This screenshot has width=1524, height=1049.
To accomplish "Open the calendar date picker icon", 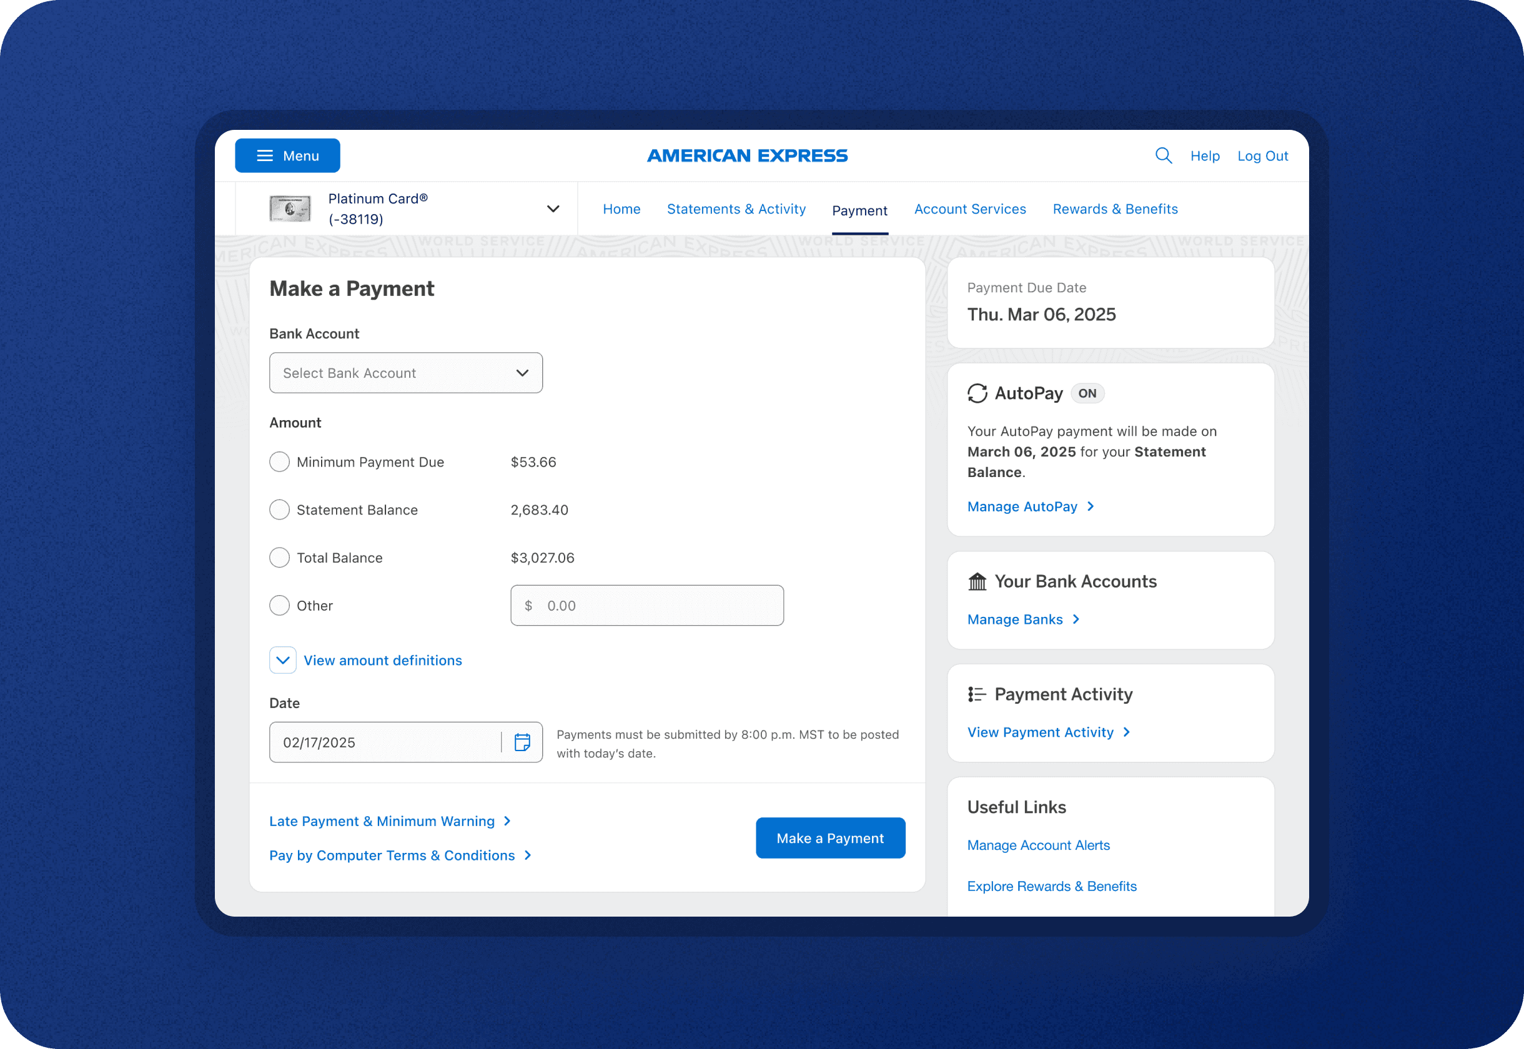I will pos(522,742).
